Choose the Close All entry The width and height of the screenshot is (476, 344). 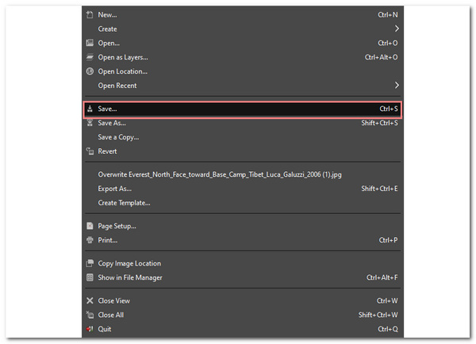(243, 315)
